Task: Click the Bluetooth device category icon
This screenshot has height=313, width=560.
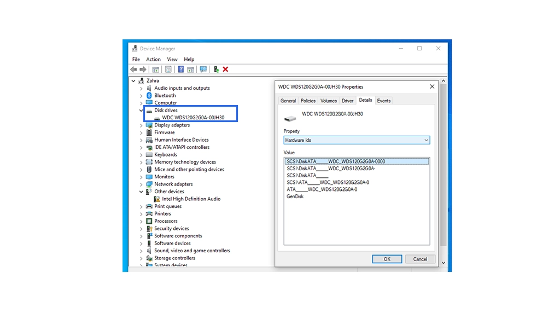Action: (149, 95)
